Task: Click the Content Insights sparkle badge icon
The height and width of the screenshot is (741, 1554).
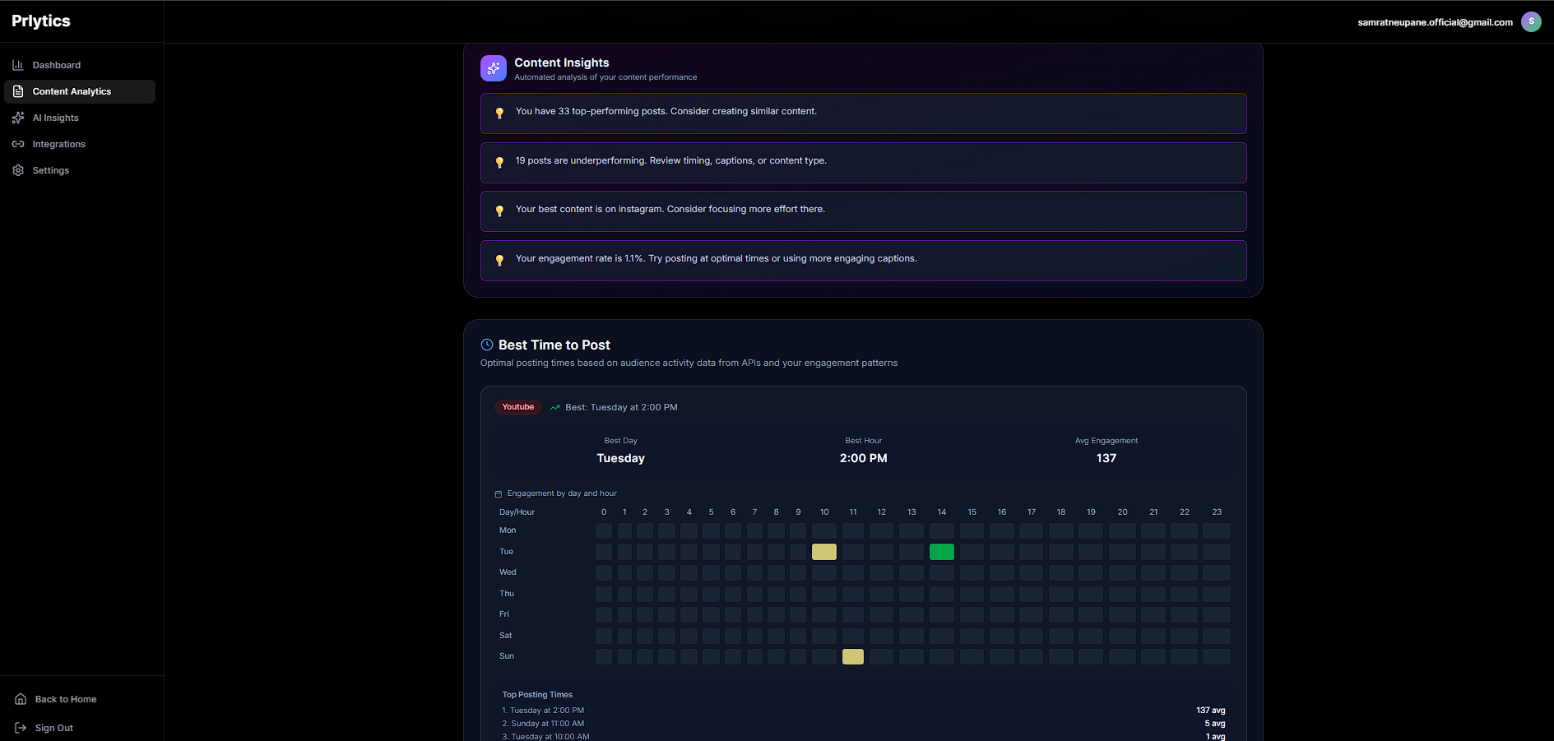Action: 493,68
